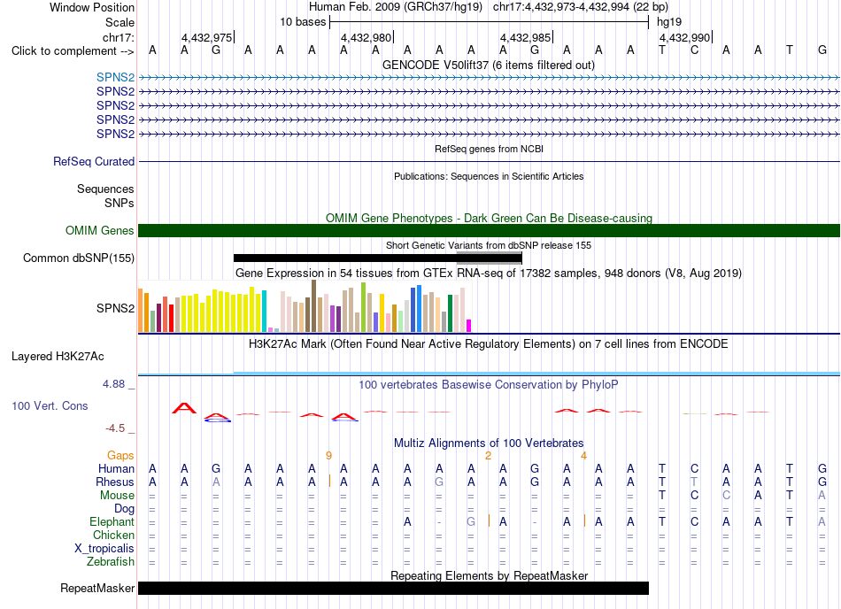841x609 pixels.
Task: Click the "Scale" track label
Action: click(120, 22)
